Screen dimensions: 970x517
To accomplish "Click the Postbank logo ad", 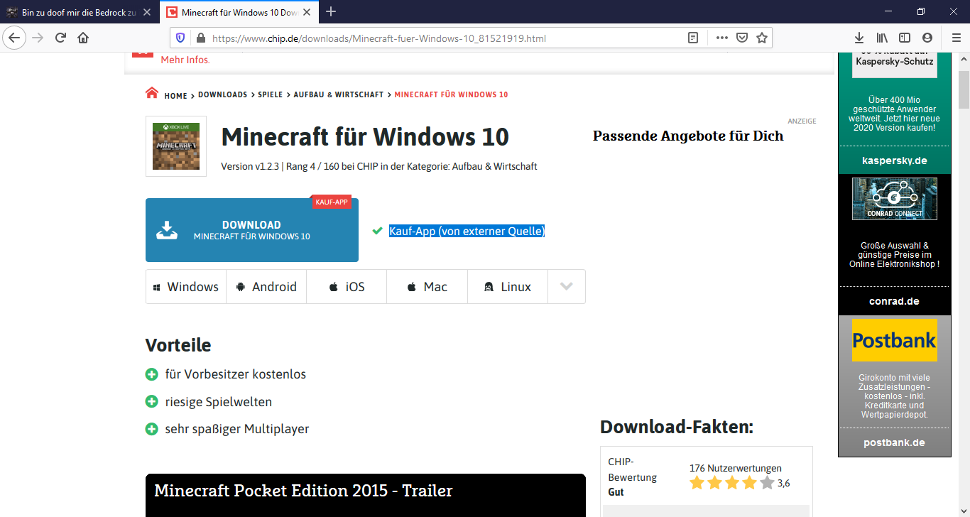I will click(x=895, y=340).
